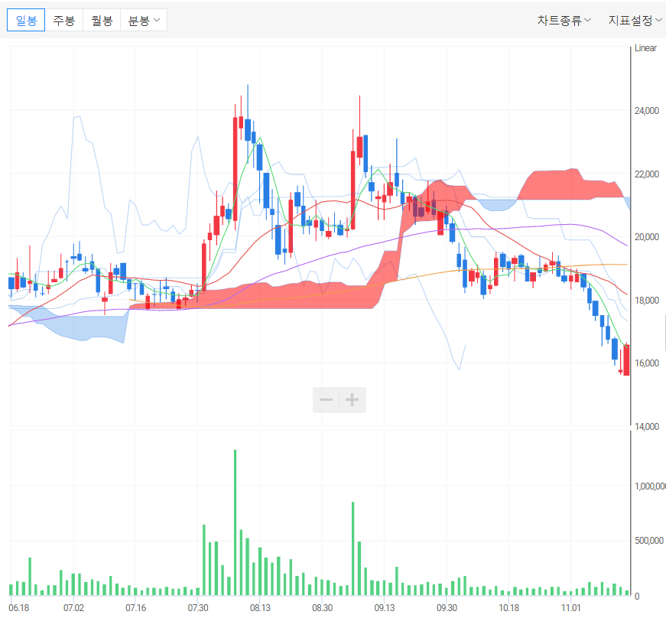Zoom in chart with plus button
The image size is (666, 618).
[x=352, y=400]
